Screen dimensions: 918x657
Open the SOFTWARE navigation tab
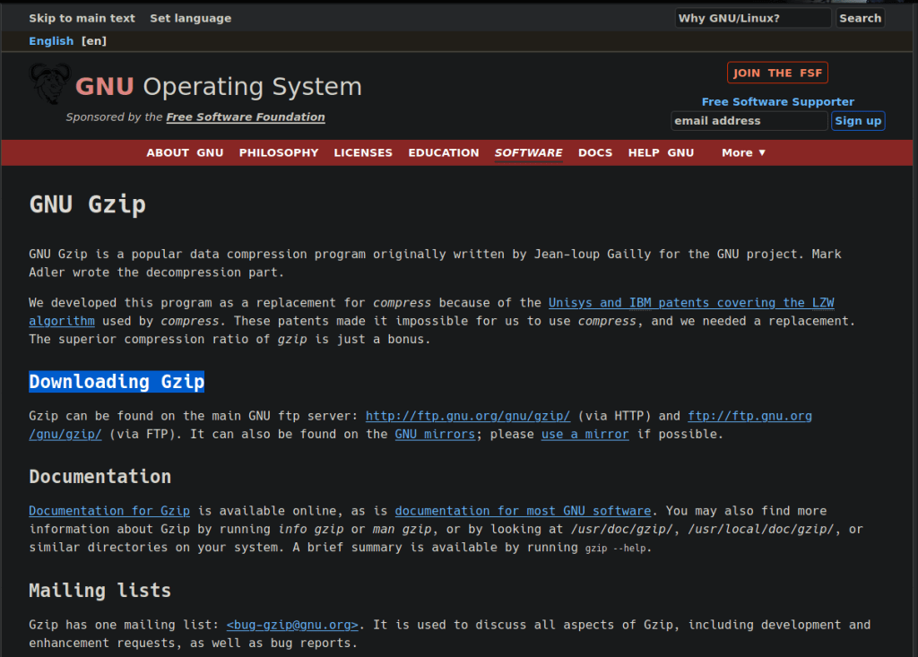click(x=529, y=152)
